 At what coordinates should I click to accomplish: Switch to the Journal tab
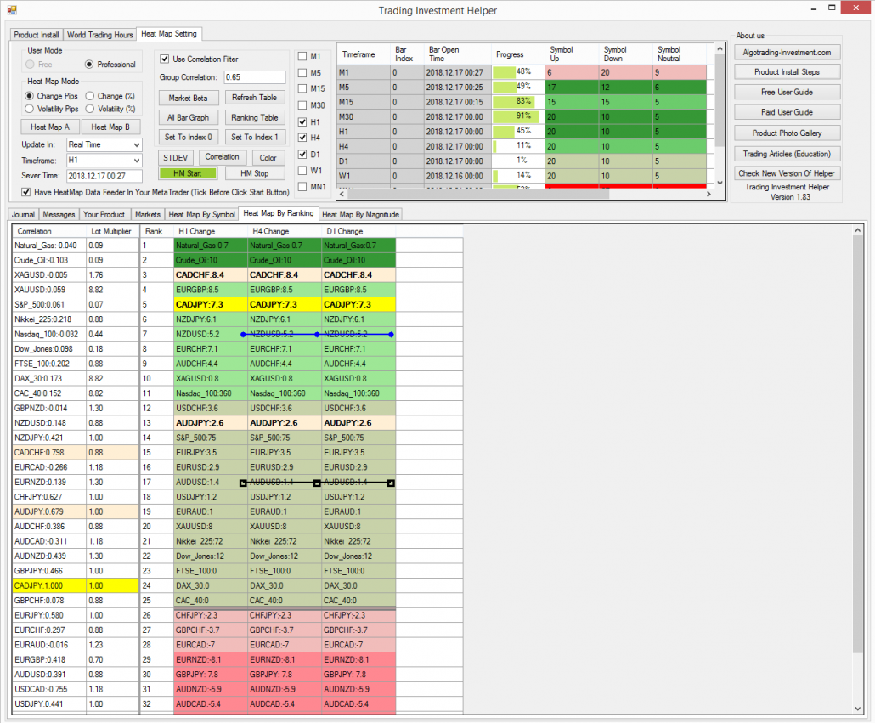click(23, 214)
